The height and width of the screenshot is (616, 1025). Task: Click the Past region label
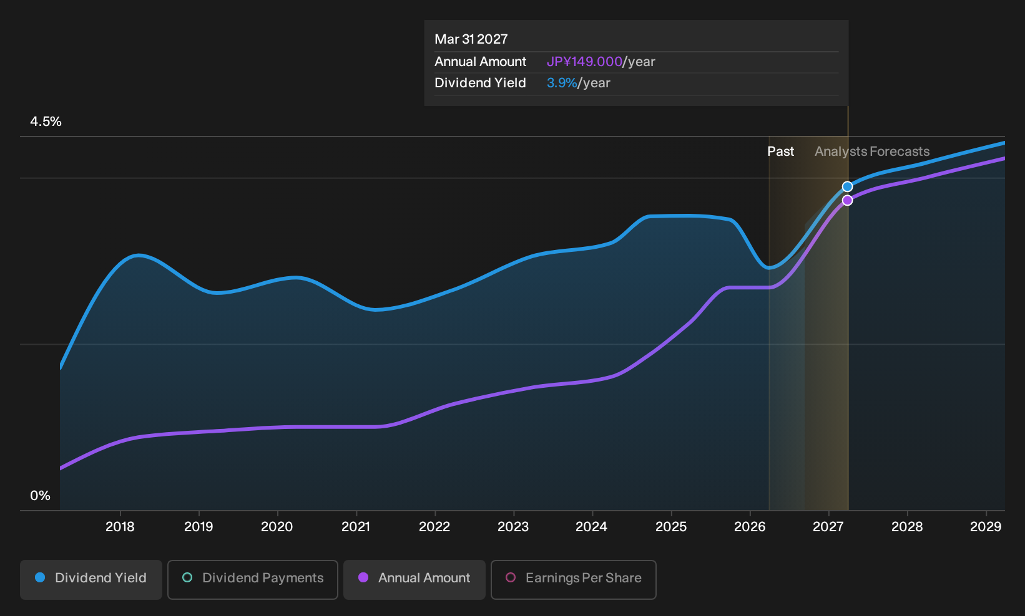tap(780, 152)
